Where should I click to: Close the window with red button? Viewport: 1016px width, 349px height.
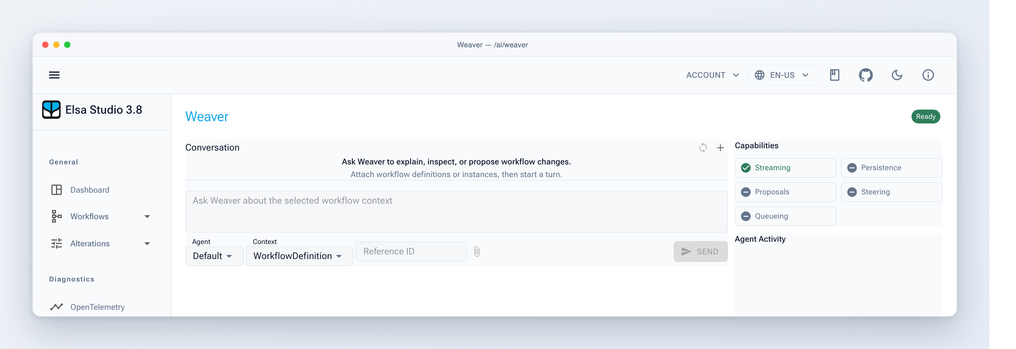point(45,45)
